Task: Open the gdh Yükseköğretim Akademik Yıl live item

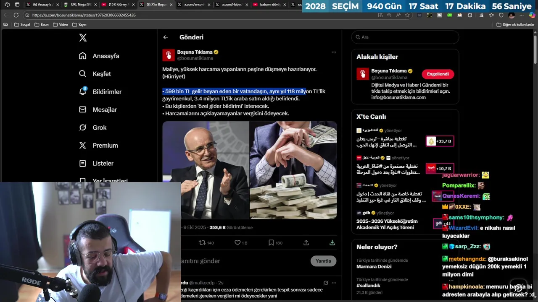Action: 405,221
